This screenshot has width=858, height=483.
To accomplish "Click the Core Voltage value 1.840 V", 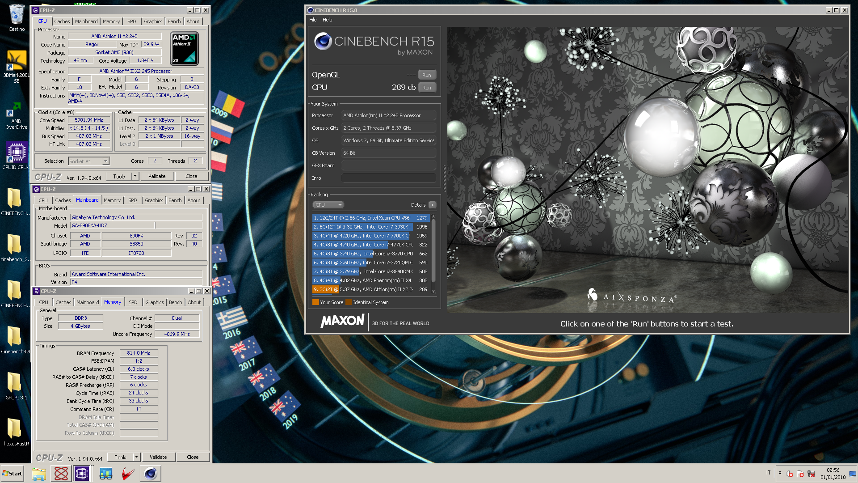I will pyautogui.click(x=145, y=60).
